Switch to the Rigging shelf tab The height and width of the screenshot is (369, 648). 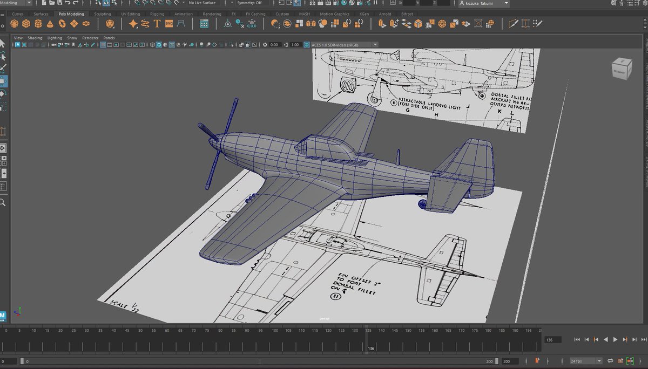(x=157, y=14)
